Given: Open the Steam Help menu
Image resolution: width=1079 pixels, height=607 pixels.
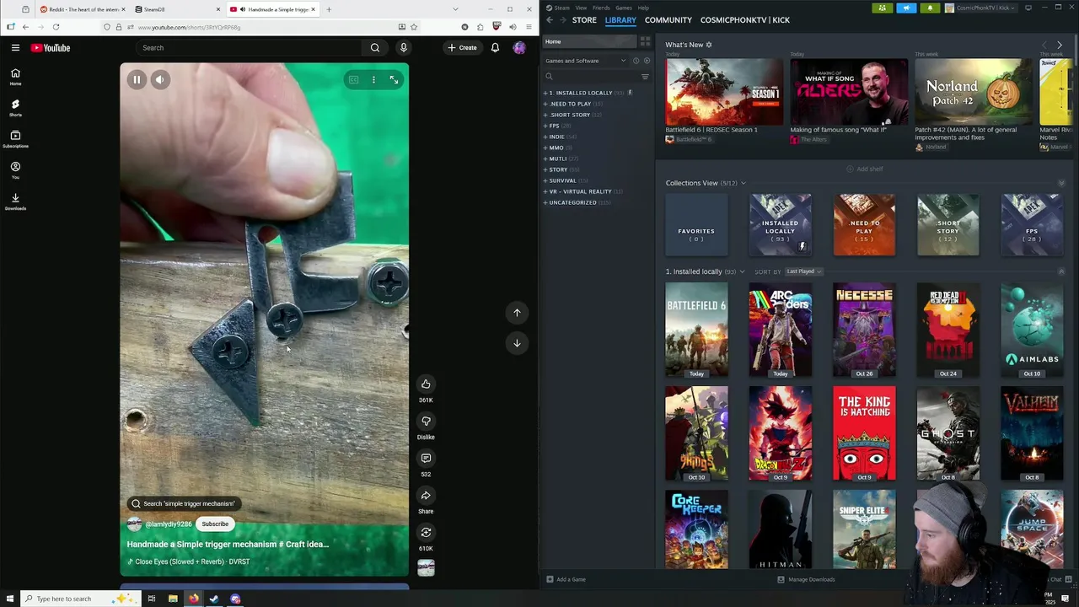Looking at the screenshot, I should (643, 8).
